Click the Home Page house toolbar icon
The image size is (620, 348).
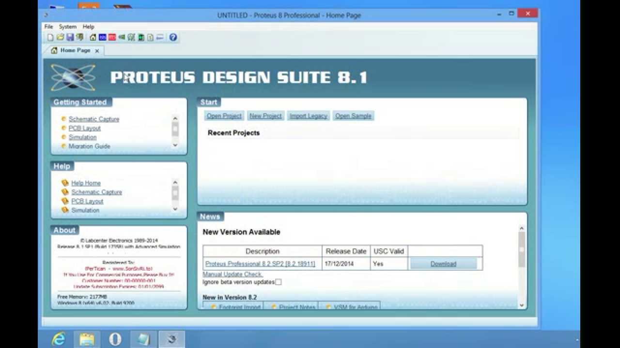[x=93, y=37]
